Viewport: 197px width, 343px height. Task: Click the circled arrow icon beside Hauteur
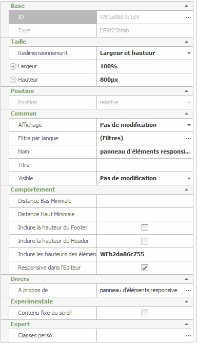pyautogui.click(x=13, y=80)
